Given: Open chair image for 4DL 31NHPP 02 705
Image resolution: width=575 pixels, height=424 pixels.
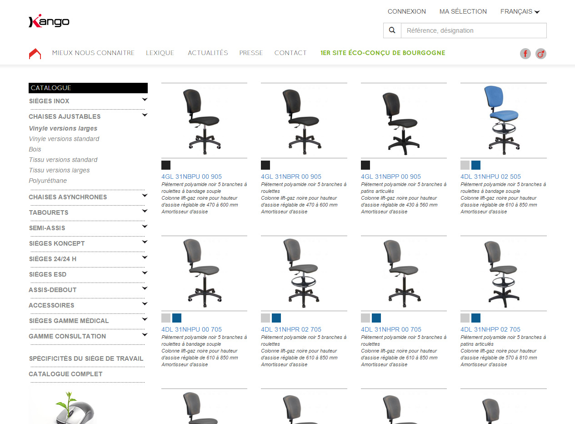Looking at the screenshot, I should tap(504, 273).
